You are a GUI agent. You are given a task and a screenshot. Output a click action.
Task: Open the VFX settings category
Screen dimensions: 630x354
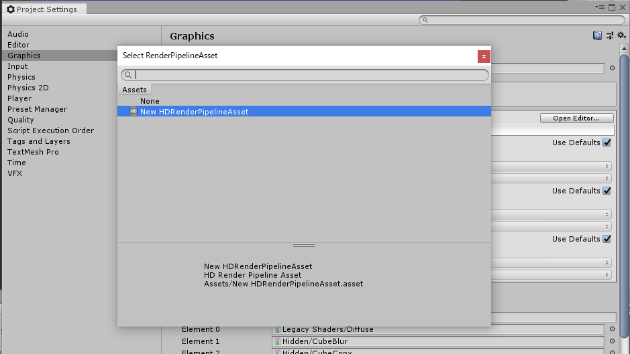(x=15, y=173)
